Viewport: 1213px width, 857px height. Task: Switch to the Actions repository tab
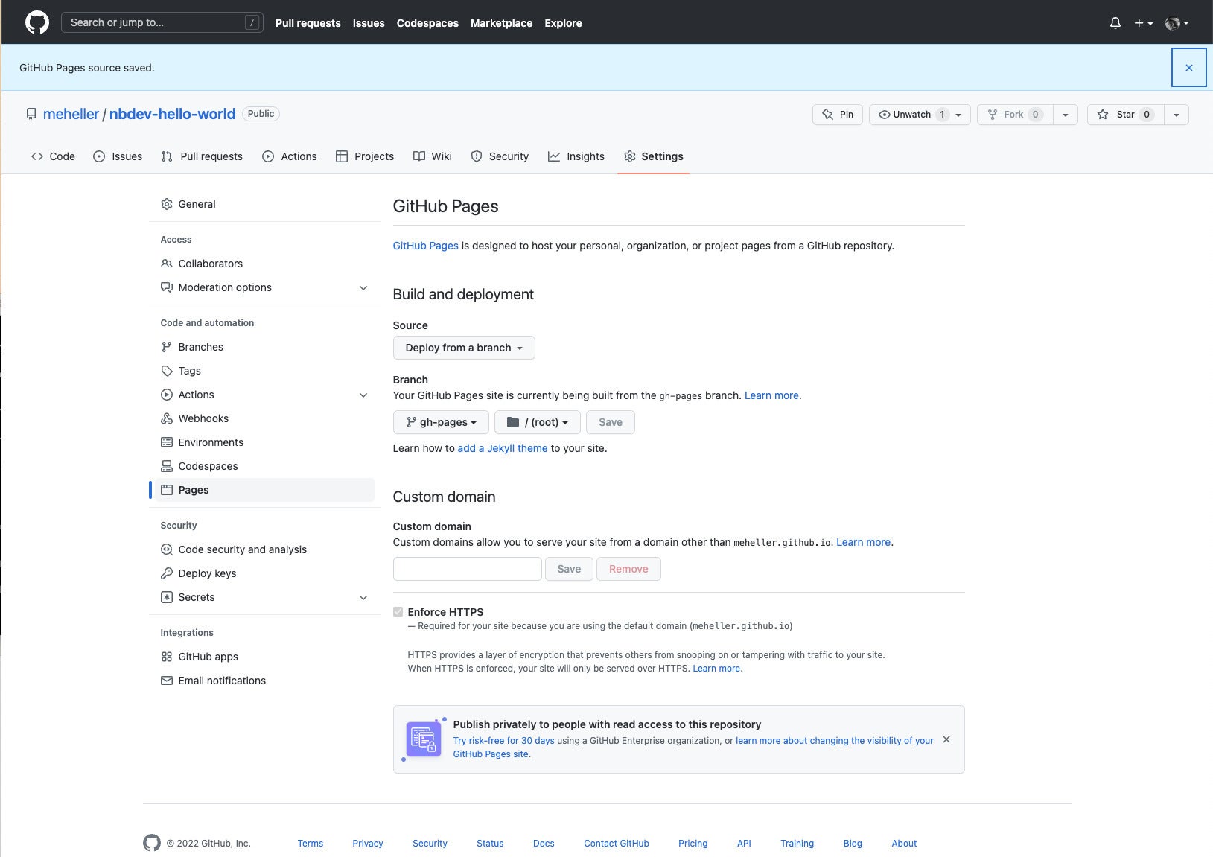coord(290,156)
